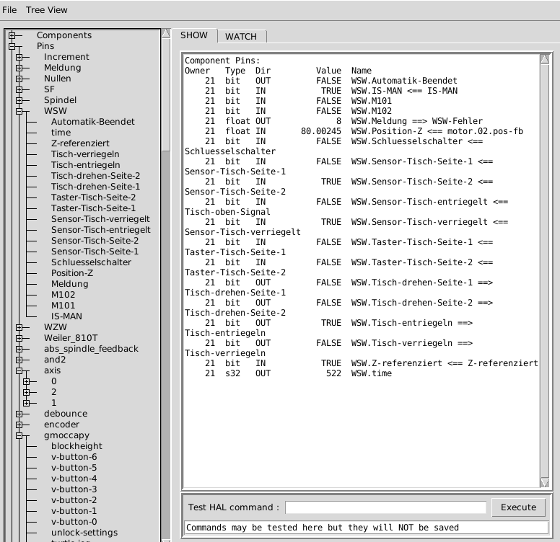Click the Execute button
The image size is (560, 542).
click(518, 507)
